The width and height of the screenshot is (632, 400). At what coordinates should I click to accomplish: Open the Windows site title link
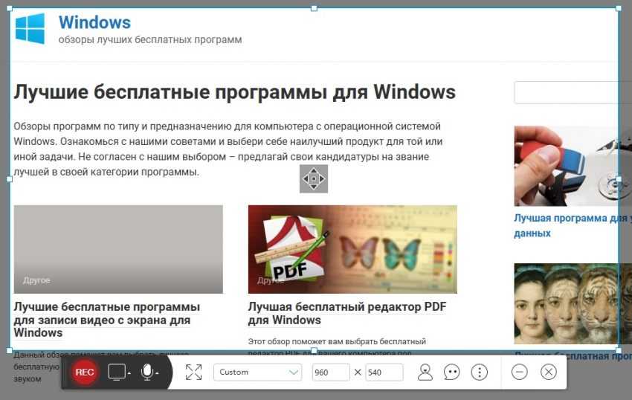click(94, 22)
